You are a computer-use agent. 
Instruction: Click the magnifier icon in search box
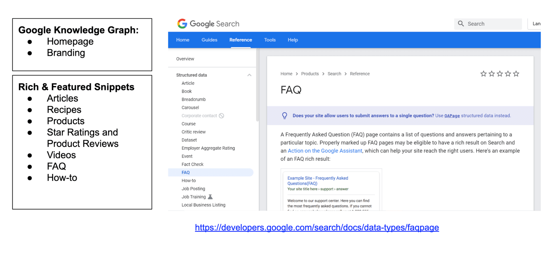[x=461, y=24]
